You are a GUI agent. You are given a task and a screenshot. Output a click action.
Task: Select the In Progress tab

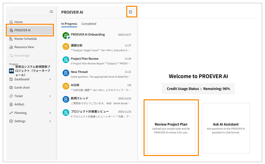69,24
